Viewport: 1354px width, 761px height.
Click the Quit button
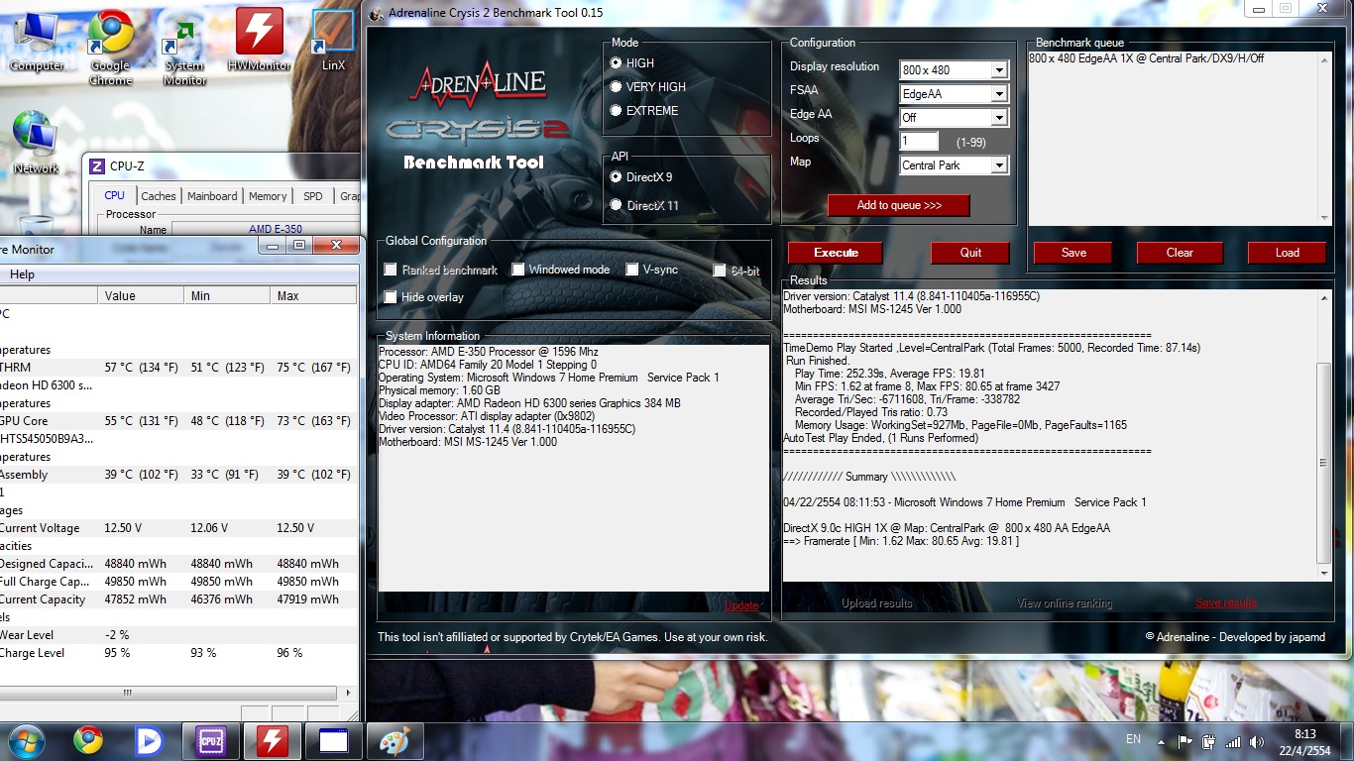[x=970, y=253]
